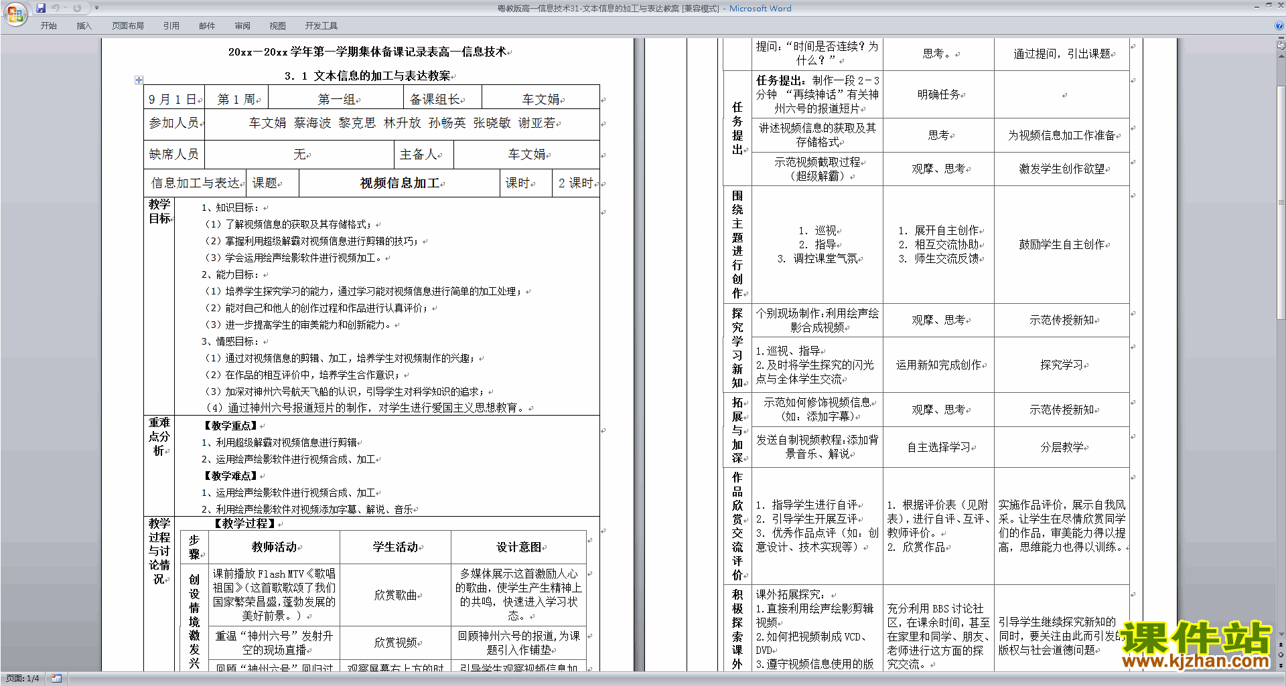Click the heading '【教学过程】'
Image resolution: width=1286 pixels, height=686 pixels.
(x=244, y=523)
